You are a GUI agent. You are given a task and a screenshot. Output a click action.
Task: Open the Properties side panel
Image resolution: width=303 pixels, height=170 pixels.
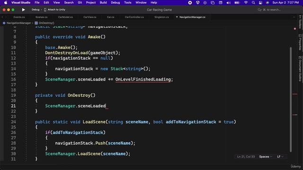[x=300, y=42]
